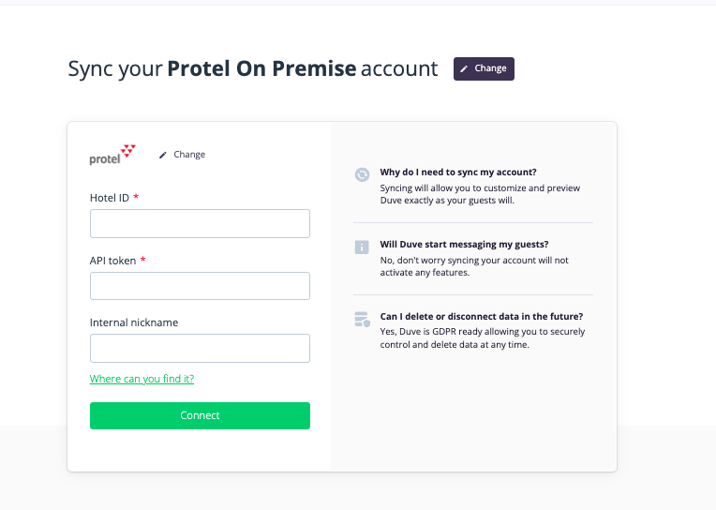This screenshot has height=510, width=716.
Task: Click 'Will Duve start messaging my guests?' heading
Action: coord(464,245)
